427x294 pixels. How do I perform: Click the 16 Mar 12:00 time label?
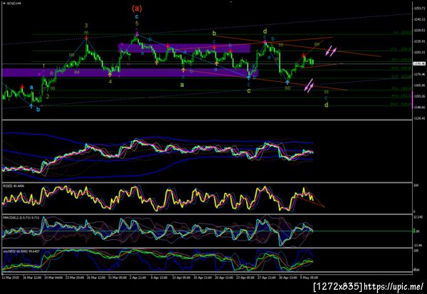(32, 278)
